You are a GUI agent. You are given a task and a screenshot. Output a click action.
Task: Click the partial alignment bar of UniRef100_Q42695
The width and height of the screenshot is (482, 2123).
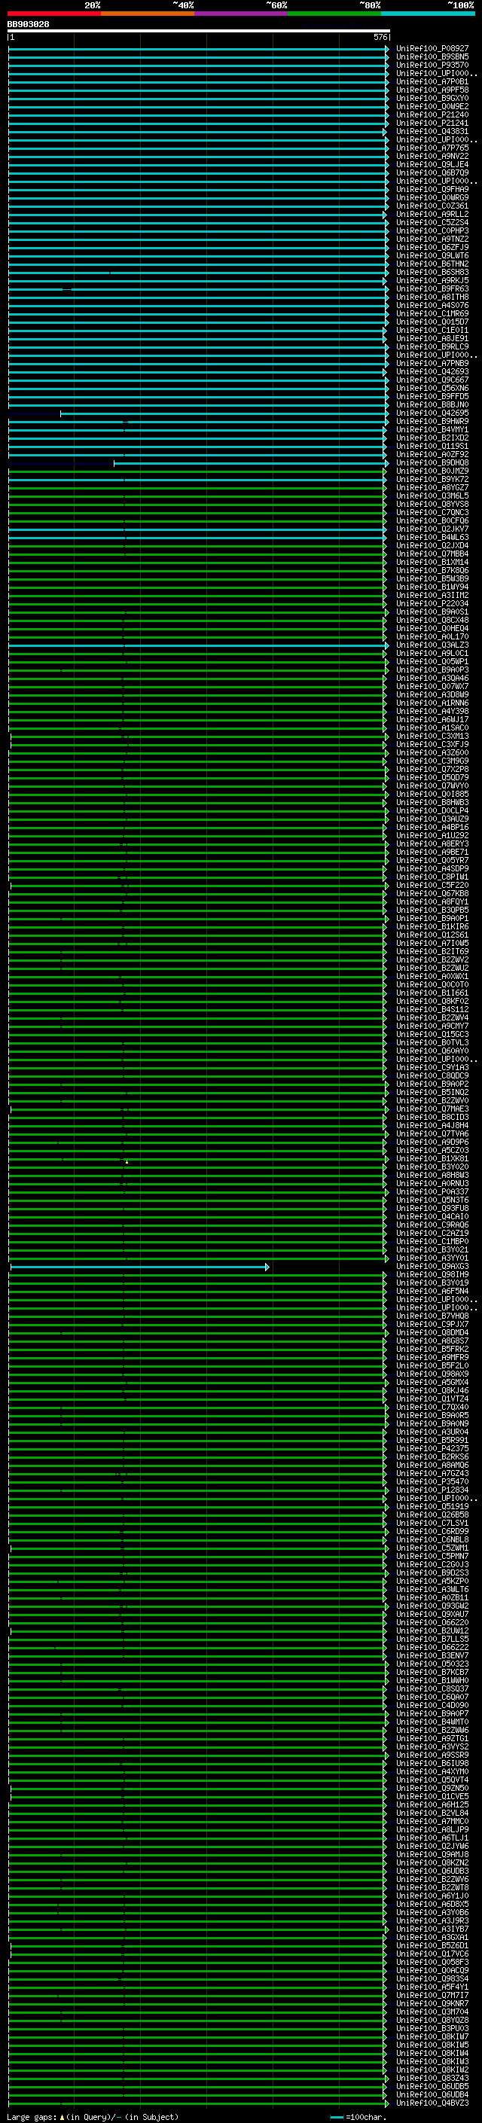tap(224, 413)
